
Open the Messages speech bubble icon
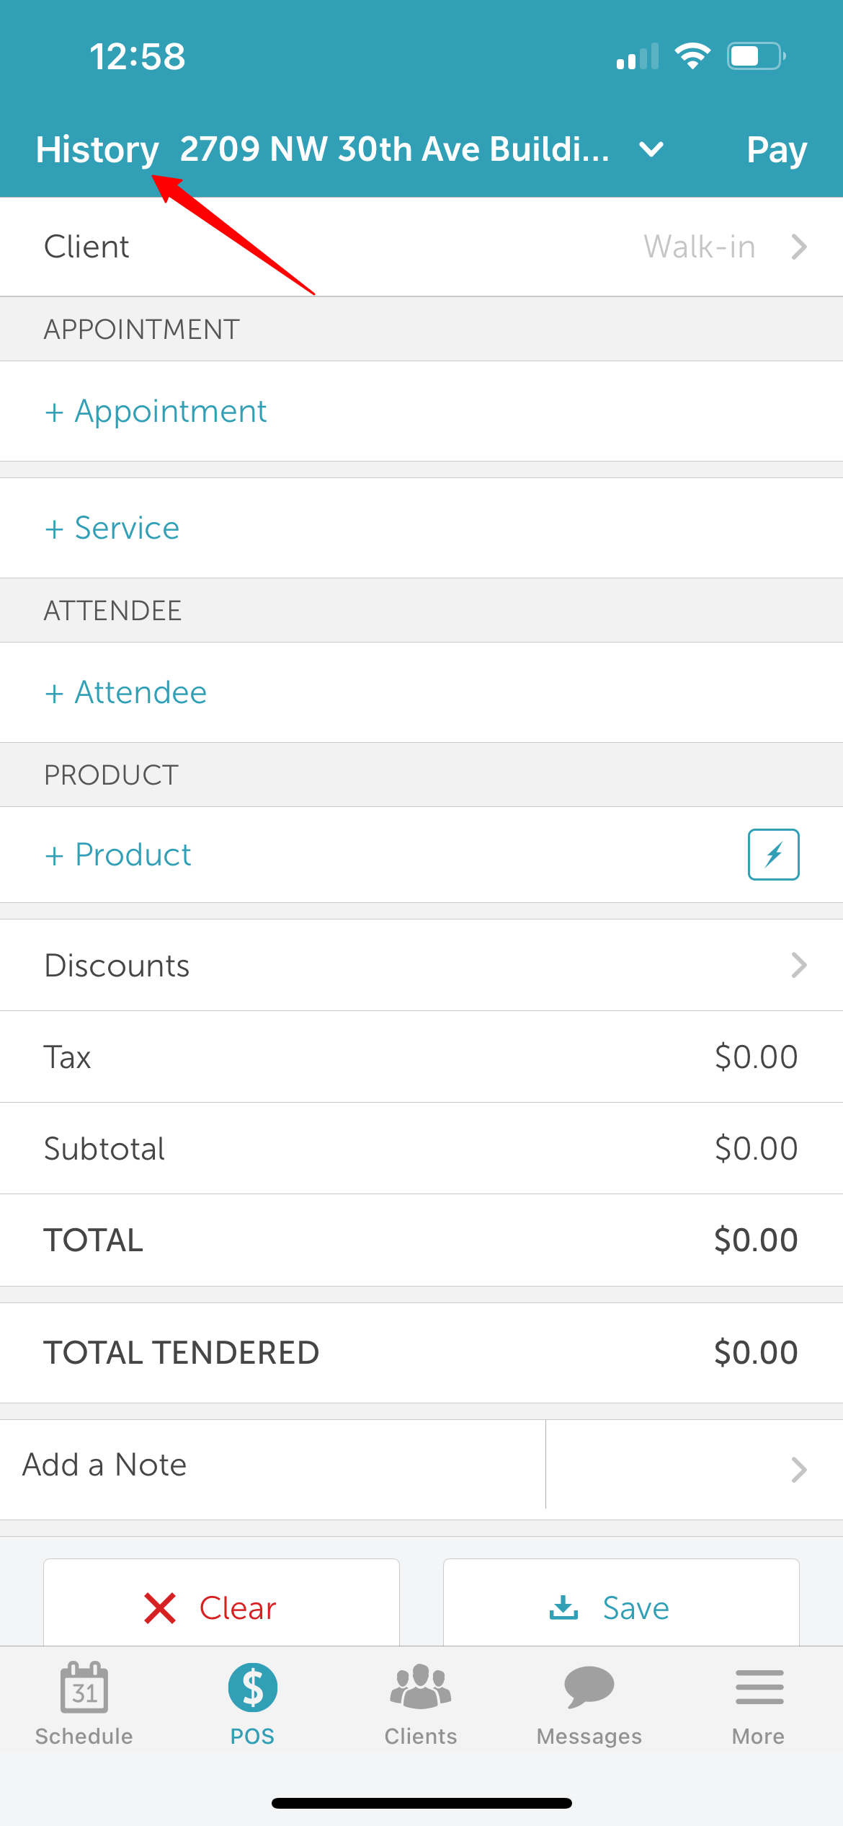pos(589,1687)
